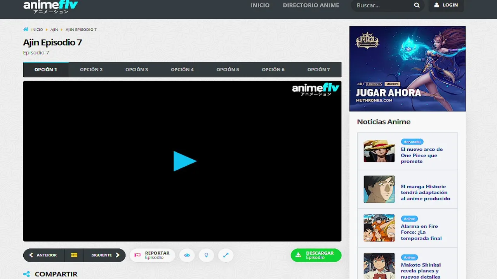Screen dimensions: 497x279
Task: Open the Fire Force news thumbnail
Action: click(x=379, y=228)
